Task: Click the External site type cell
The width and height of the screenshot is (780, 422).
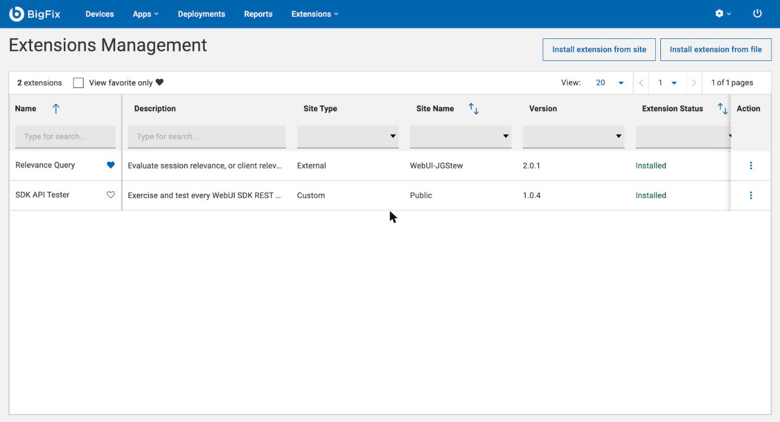Action: click(x=312, y=166)
